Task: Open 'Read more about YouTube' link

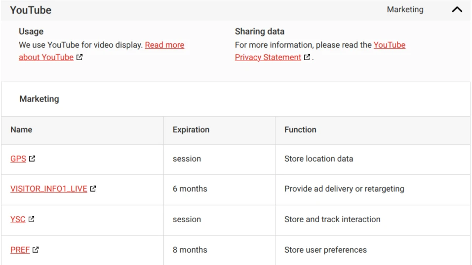Action: tap(165, 45)
